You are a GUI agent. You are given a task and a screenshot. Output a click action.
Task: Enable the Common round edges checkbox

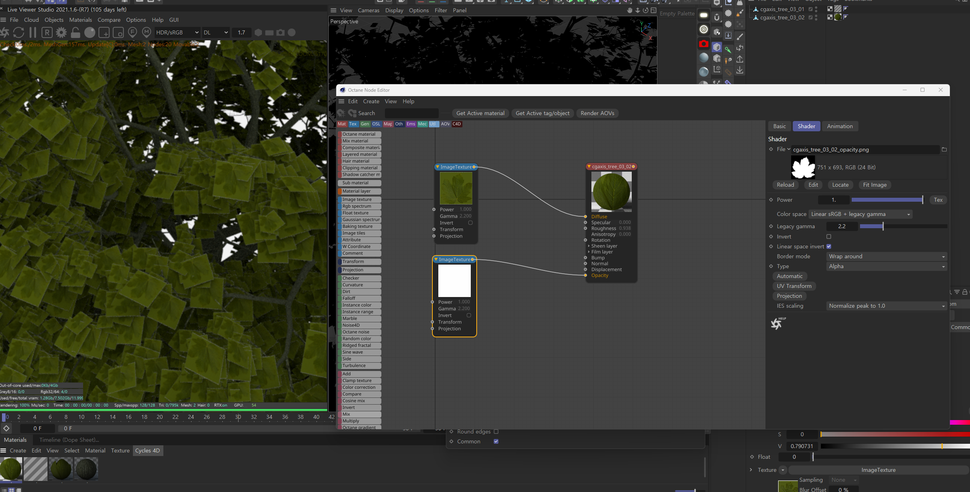tap(496, 431)
